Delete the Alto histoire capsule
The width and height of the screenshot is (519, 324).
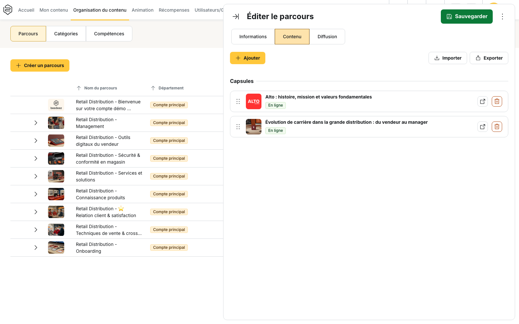point(497,101)
